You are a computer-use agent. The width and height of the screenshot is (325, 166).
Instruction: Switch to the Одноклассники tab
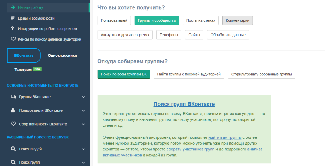tap(62, 55)
